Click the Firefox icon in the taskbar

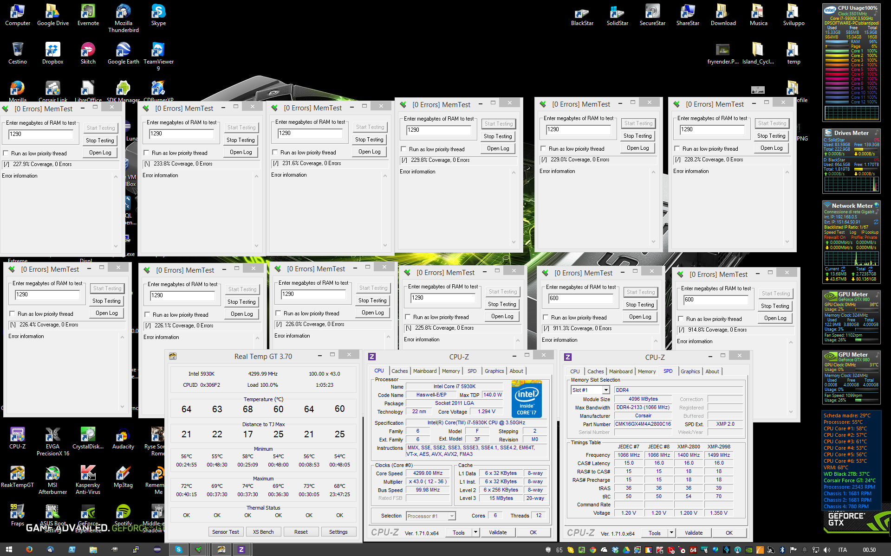click(x=29, y=550)
